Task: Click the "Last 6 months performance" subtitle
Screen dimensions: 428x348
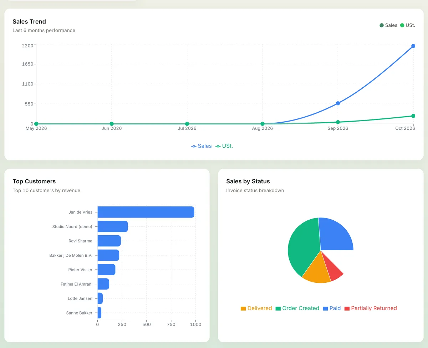Action: tap(44, 30)
